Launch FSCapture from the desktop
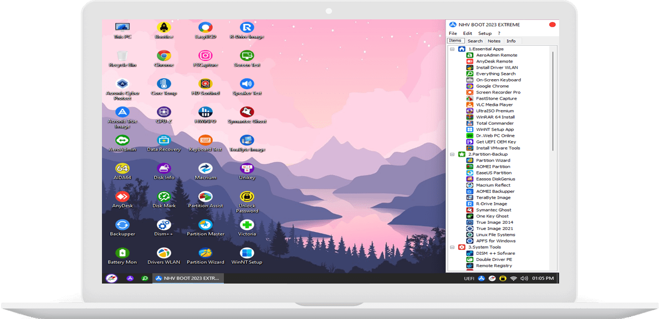 (206, 59)
